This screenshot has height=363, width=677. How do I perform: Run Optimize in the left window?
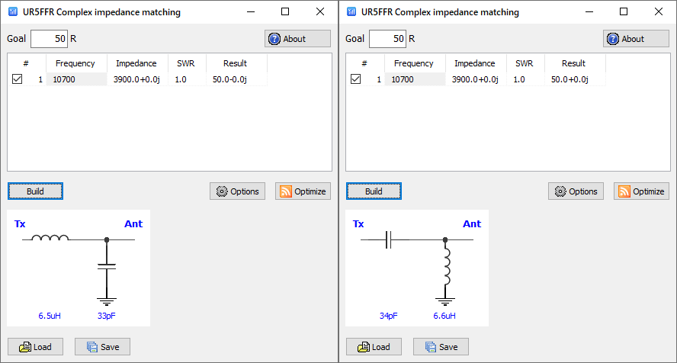click(303, 191)
